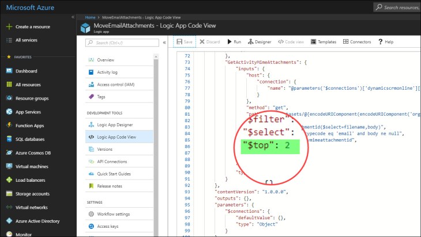Screen dimensions: 421x237
Task: Open Connectors from the toolbar
Action: [x=356, y=42]
